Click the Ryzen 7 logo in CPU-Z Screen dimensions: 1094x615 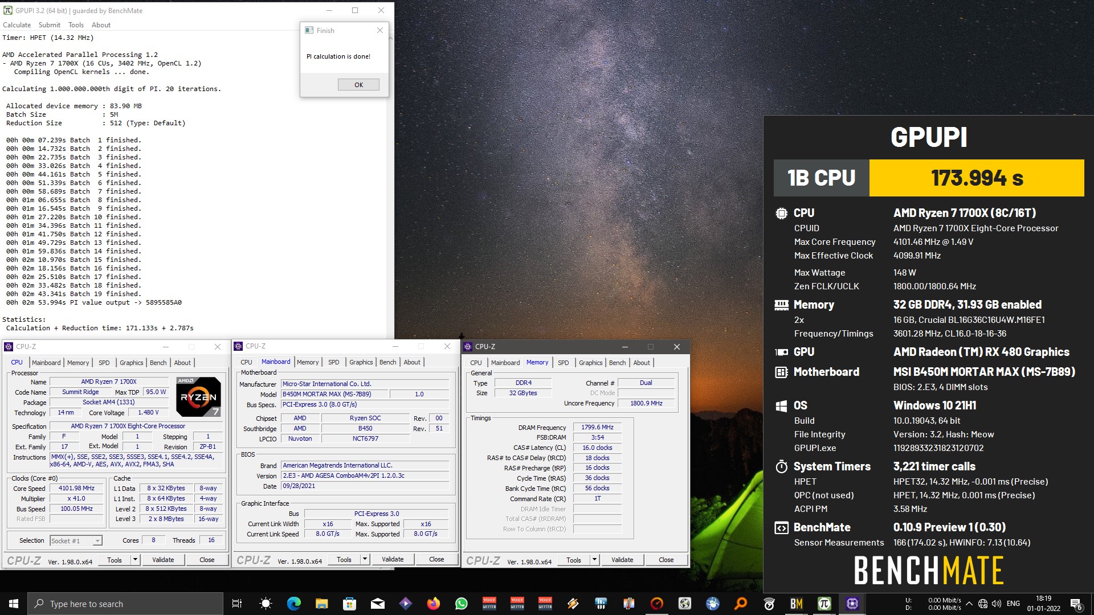pos(198,397)
